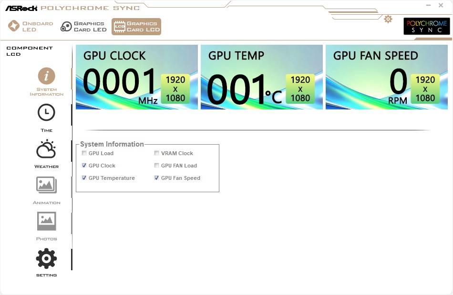Check the GPU FAN Load option
The width and height of the screenshot is (453, 295).
[156, 166]
